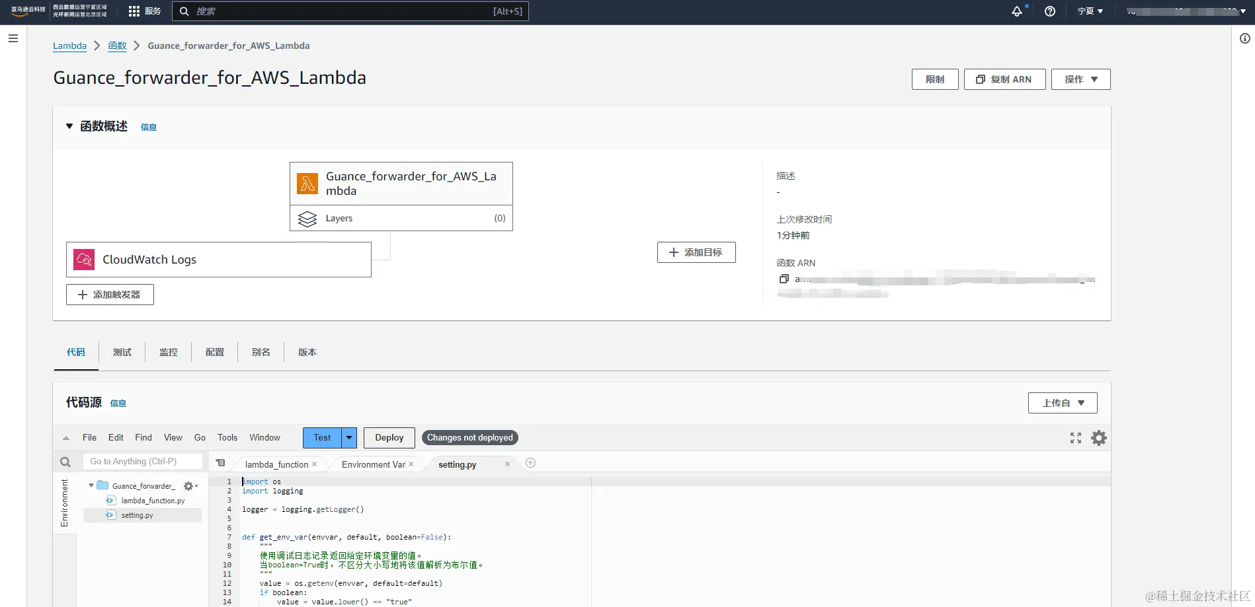The image size is (1255, 607).
Task: Open the 信息 link beside 函数概述
Action: [x=149, y=127]
